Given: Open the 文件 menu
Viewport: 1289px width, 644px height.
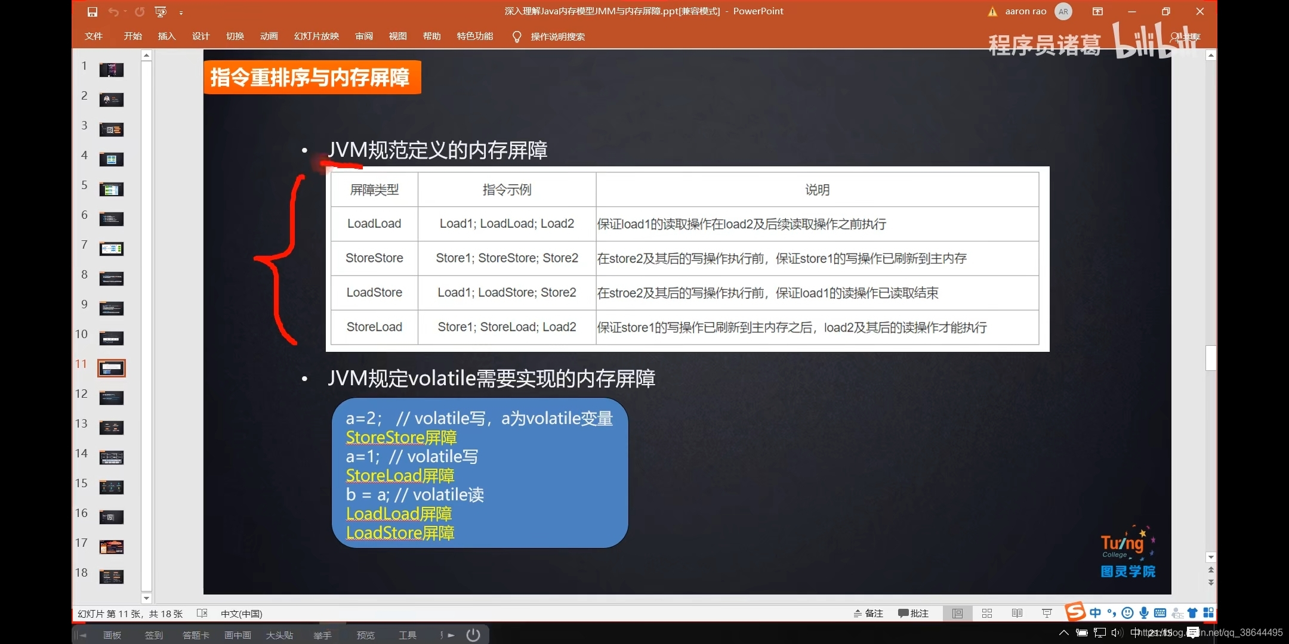Looking at the screenshot, I should tap(94, 36).
